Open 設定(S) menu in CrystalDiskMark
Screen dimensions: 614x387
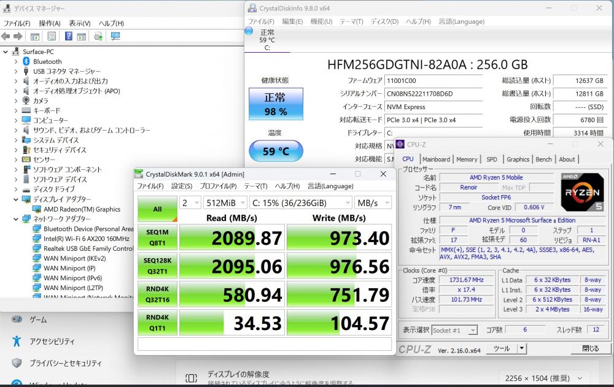[182, 186]
